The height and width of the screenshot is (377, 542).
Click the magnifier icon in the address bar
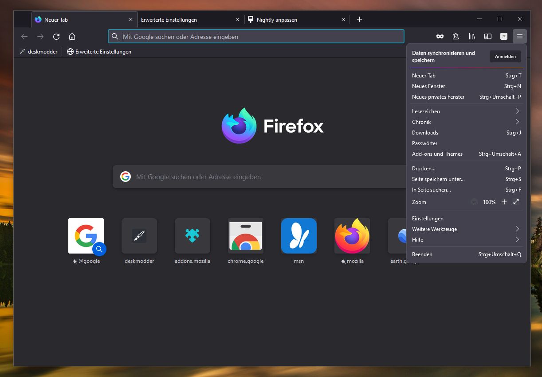pos(115,37)
